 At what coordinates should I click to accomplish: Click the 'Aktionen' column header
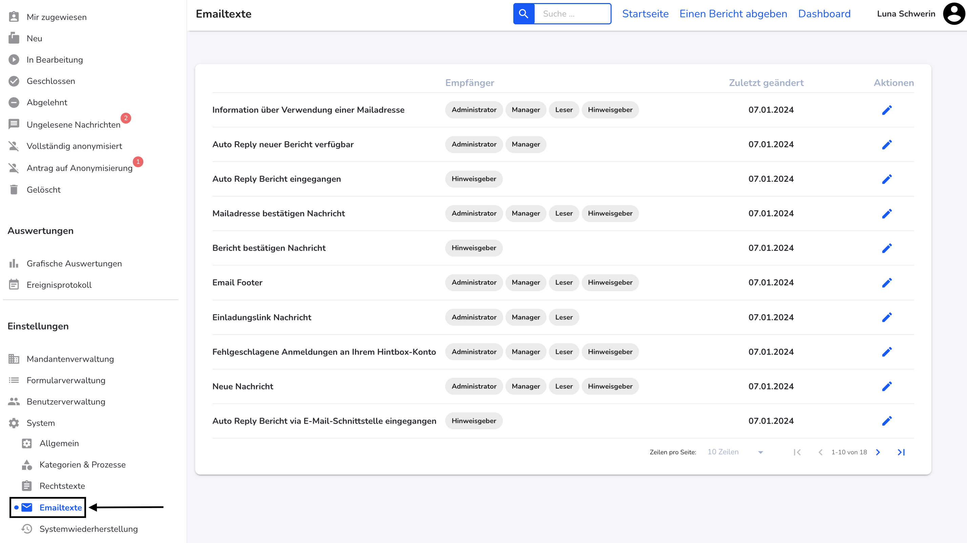pos(894,83)
